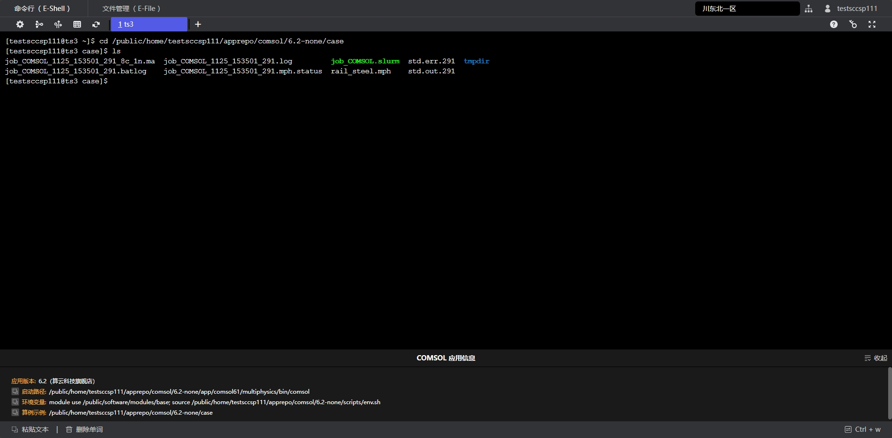Click the branch/split connection icon in toolbar

[39, 24]
